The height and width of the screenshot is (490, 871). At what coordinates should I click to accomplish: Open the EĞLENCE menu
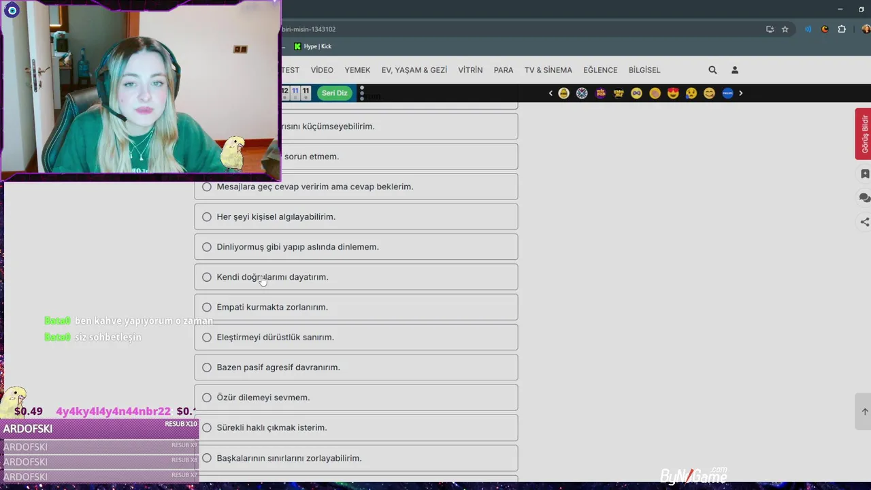click(600, 70)
